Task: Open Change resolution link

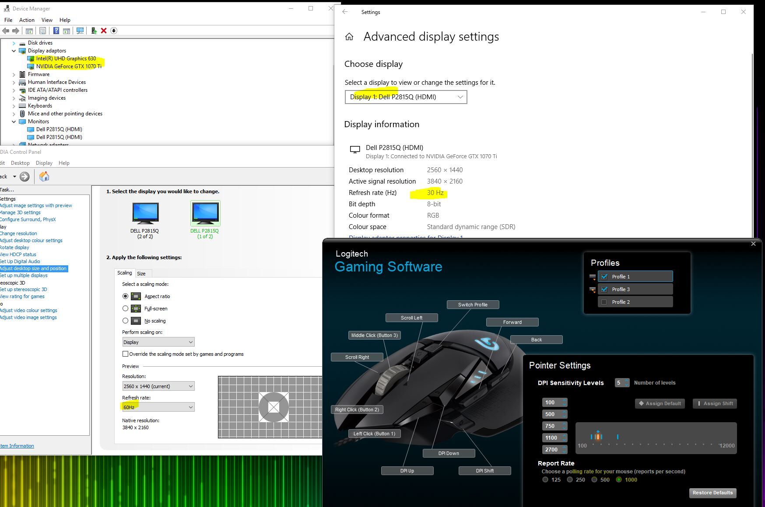Action: pyautogui.click(x=18, y=233)
